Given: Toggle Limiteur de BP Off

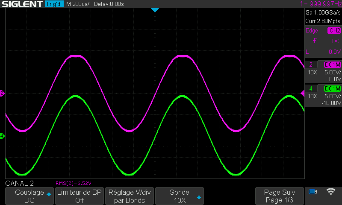Looking at the screenshot, I should [x=80, y=196].
